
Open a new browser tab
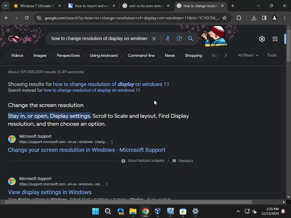(x=233, y=6)
